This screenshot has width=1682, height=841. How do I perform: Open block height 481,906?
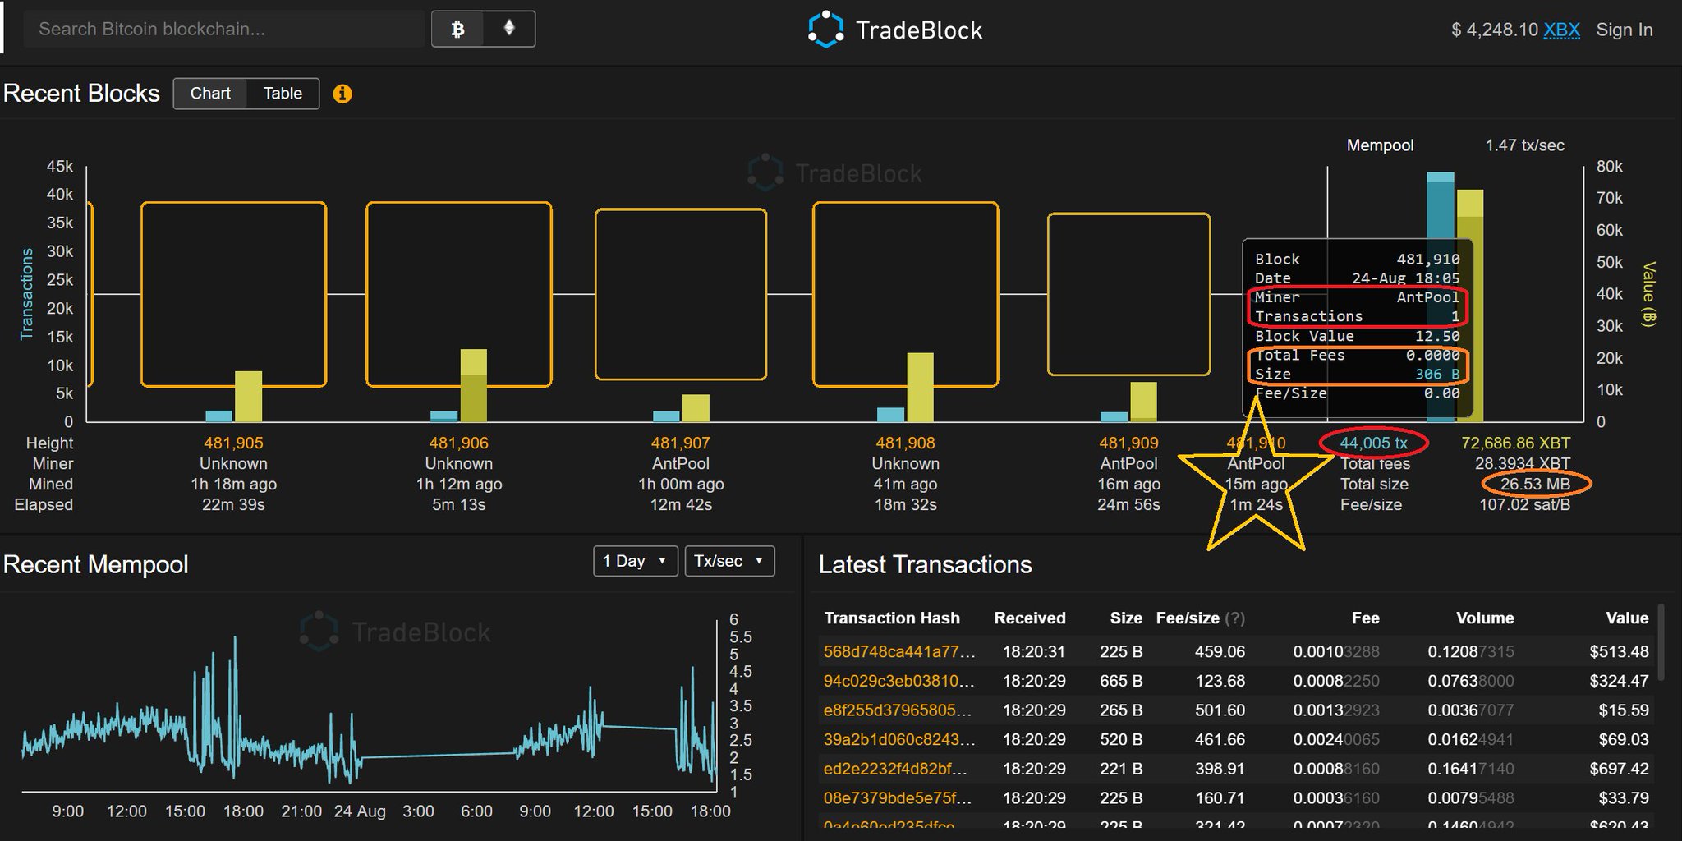point(458,443)
